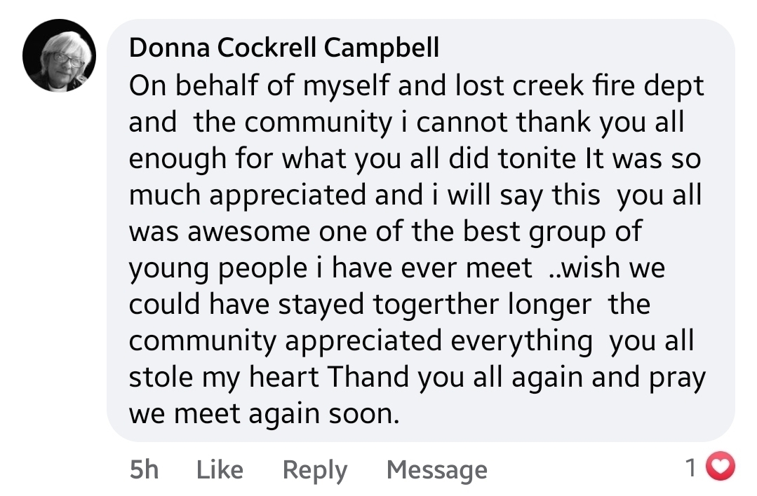View the reaction count of 1
The height and width of the screenshot is (496, 757).
pyautogui.click(x=692, y=467)
